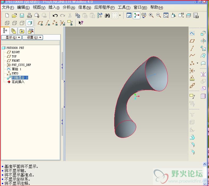Viewport: 209px width, 186px height.
Task: Click the Repaint screen icon
Action: tap(129, 15)
